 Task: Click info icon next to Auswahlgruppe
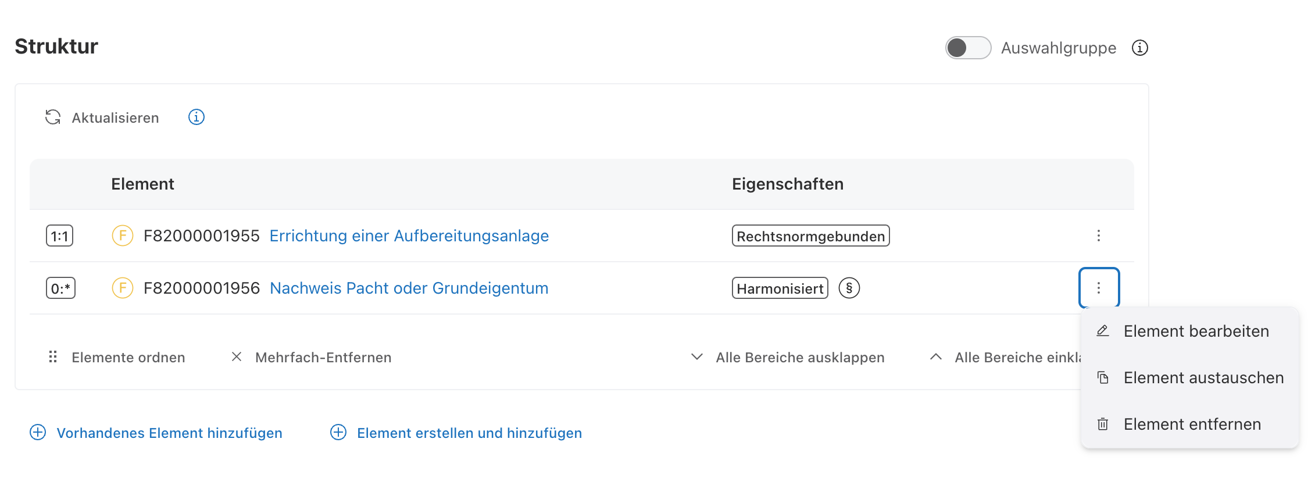(x=1139, y=48)
